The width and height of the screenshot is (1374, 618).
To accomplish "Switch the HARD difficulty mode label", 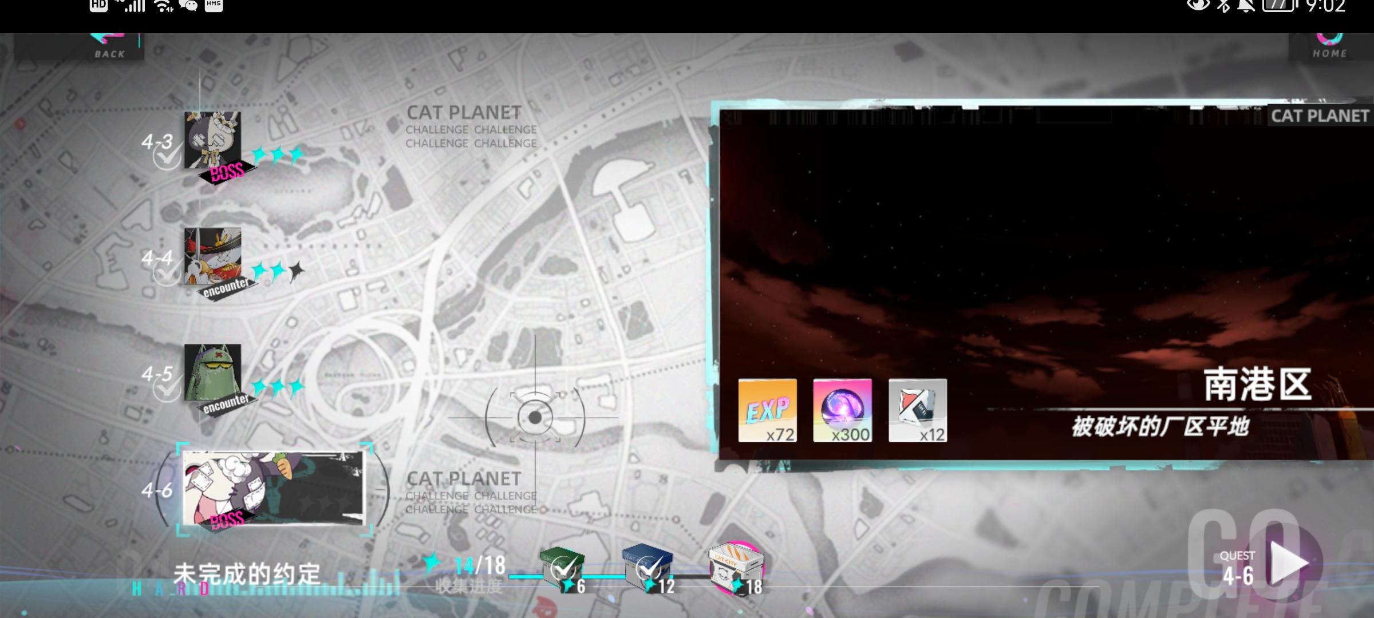I will click(171, 589).
